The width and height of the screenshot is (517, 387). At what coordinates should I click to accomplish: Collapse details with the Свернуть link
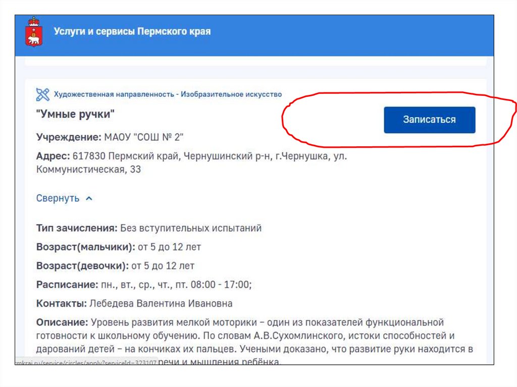58,198
